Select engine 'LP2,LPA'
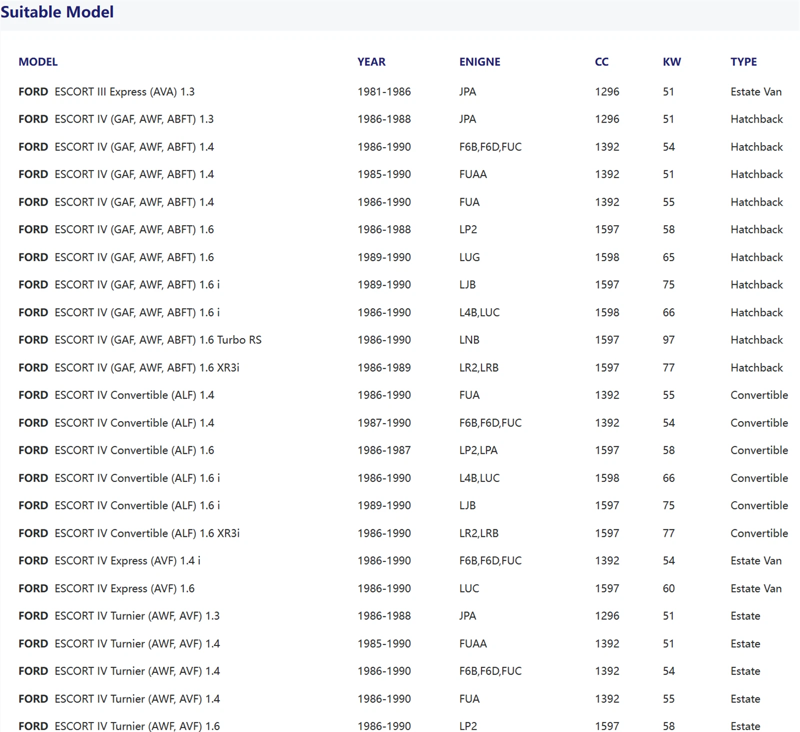This screenshot has height=732, width=800. [478, 450]
